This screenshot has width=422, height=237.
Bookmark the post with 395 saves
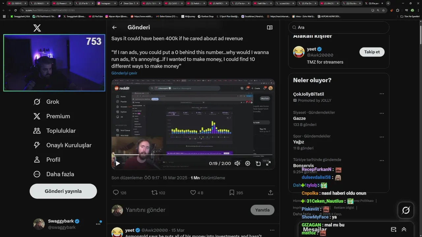tap(236, 193)
